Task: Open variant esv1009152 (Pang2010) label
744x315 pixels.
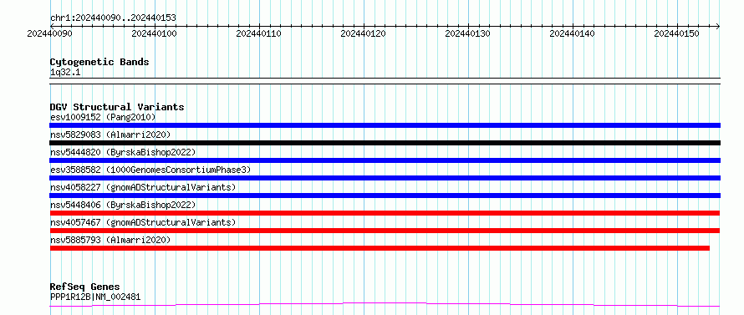Action: [103, 117]
